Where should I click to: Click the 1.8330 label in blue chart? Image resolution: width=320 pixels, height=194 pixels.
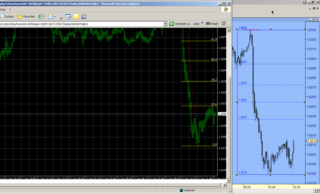tap(242, 28)
